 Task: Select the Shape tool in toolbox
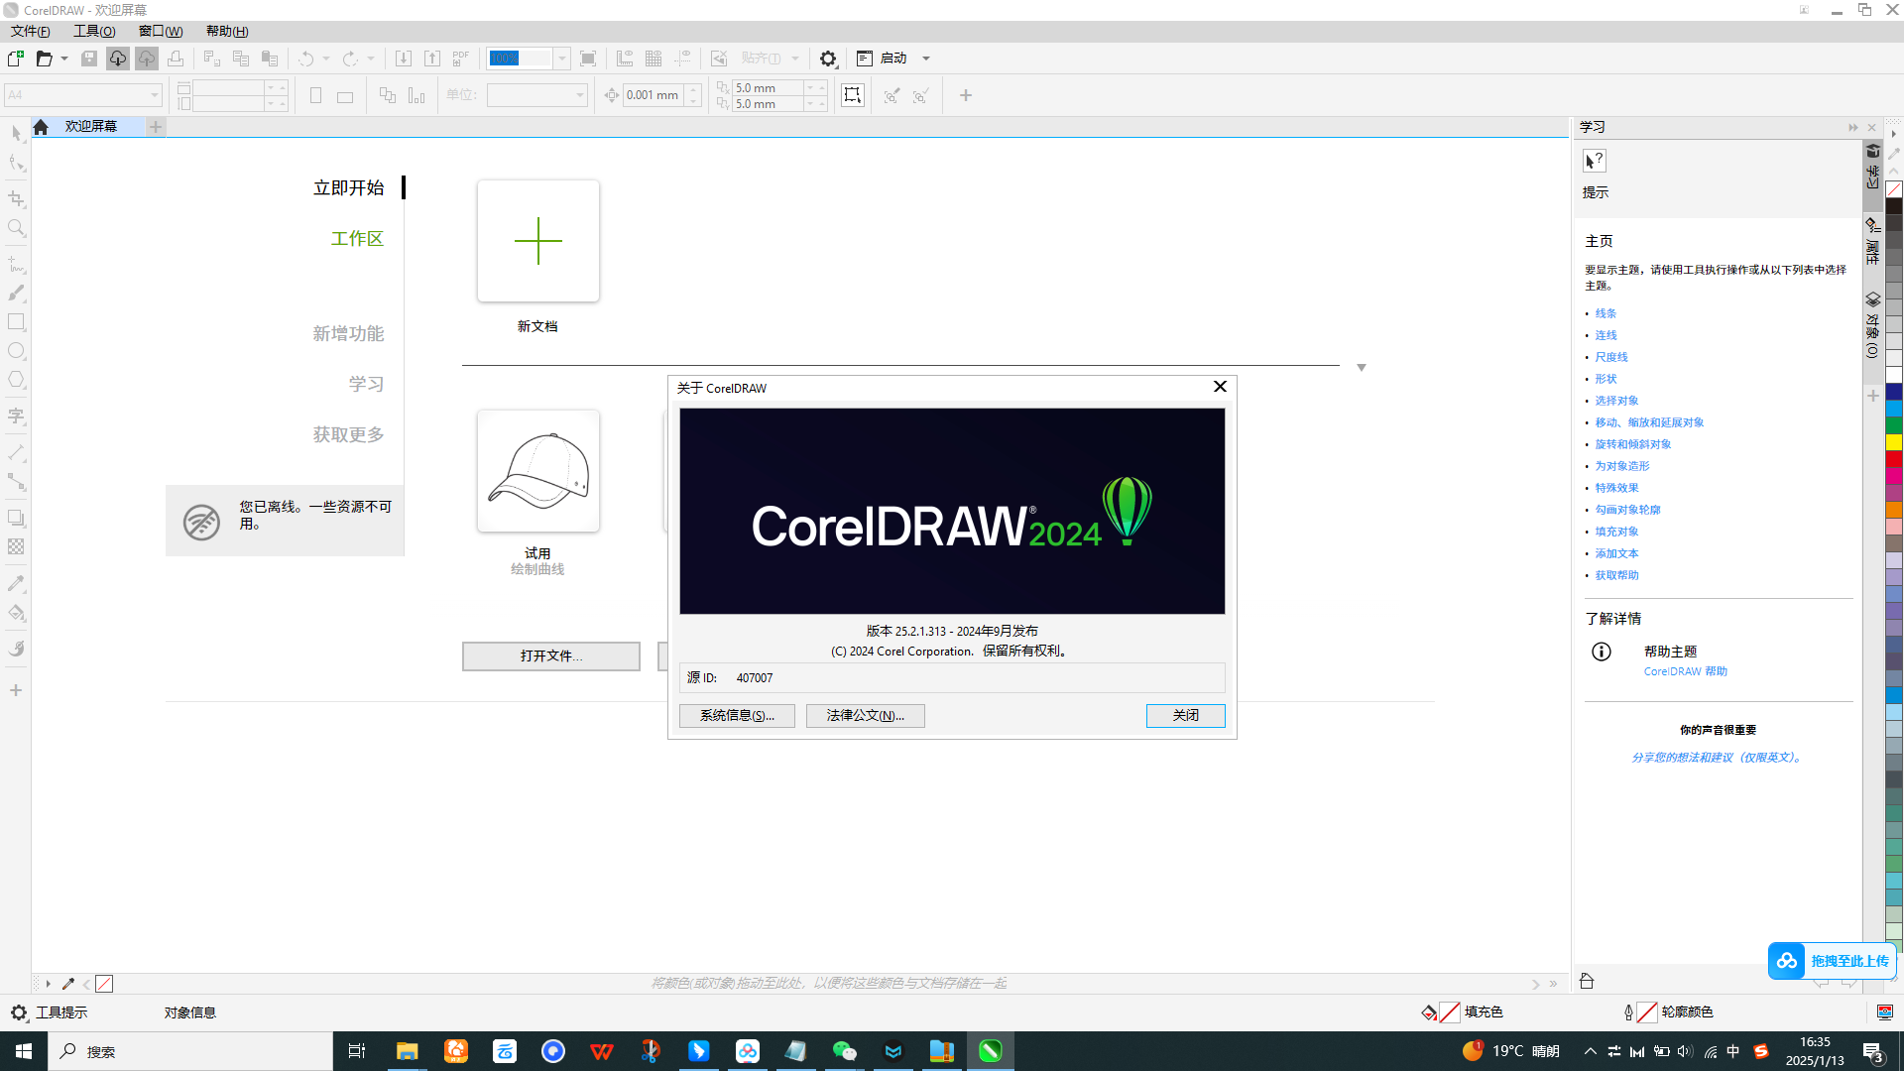tap(16, 164)
